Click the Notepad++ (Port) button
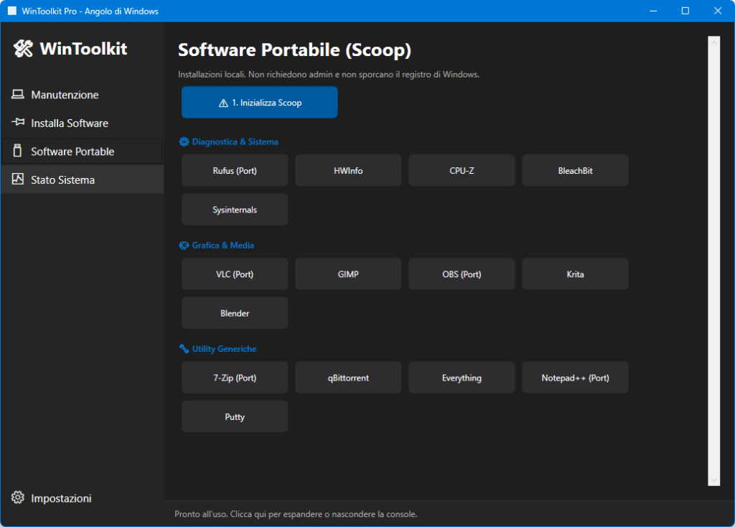The image size is (735, 527). (575, 378)
